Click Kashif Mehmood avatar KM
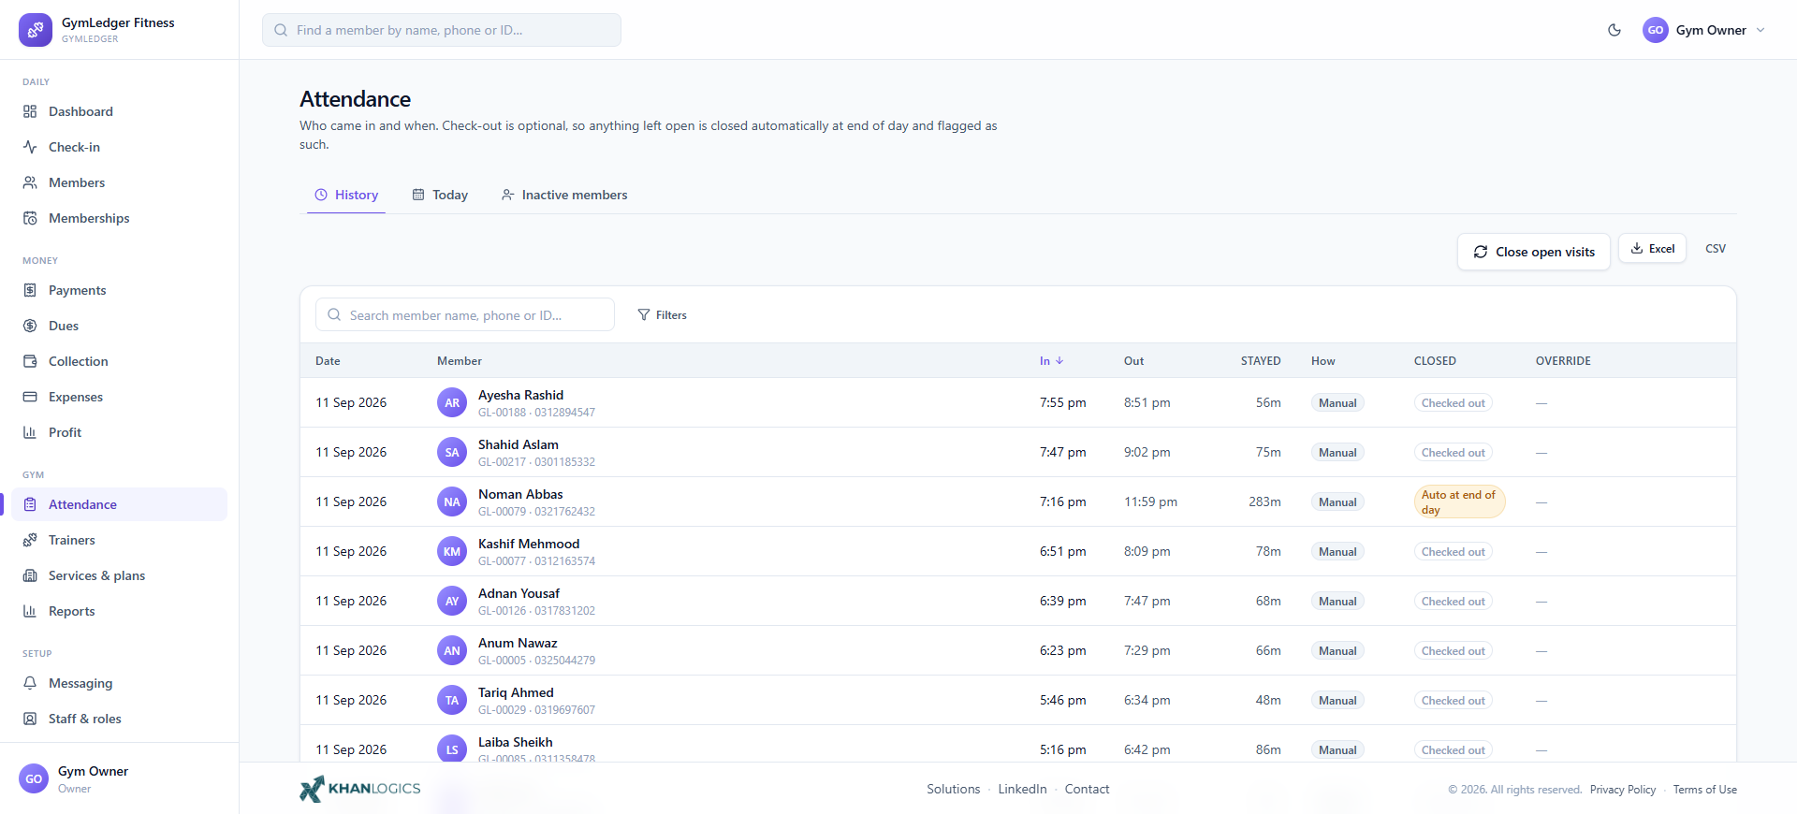Screen dimensions: 1797x814 tap(452, 551)
